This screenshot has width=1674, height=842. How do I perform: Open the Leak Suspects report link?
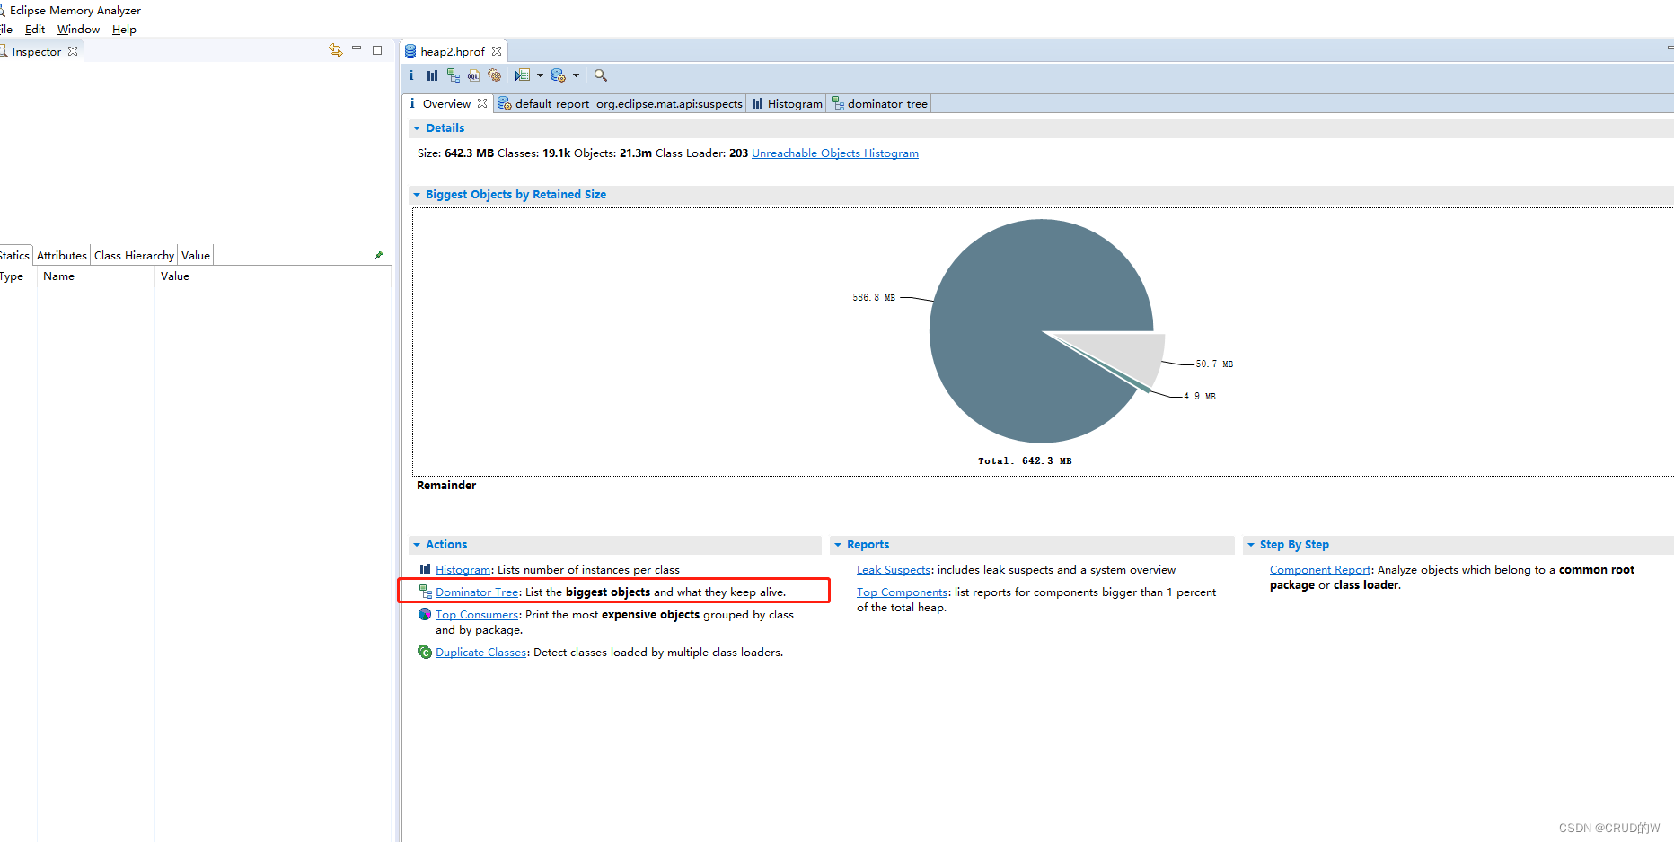[x=894, y=570]
